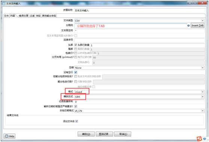209x142 pixels.
Task: Click the 每页记录行数 field showing 80
Action: [148, 58]
